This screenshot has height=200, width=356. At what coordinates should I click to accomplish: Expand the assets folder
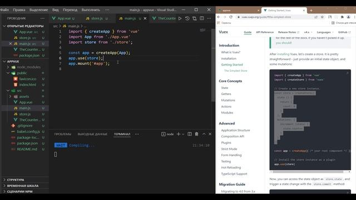click(x=10, y=96)
